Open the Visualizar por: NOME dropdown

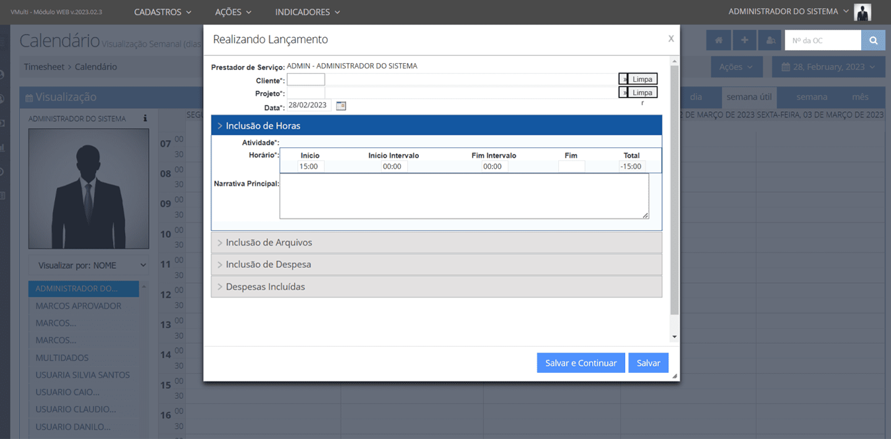(90, 265)
